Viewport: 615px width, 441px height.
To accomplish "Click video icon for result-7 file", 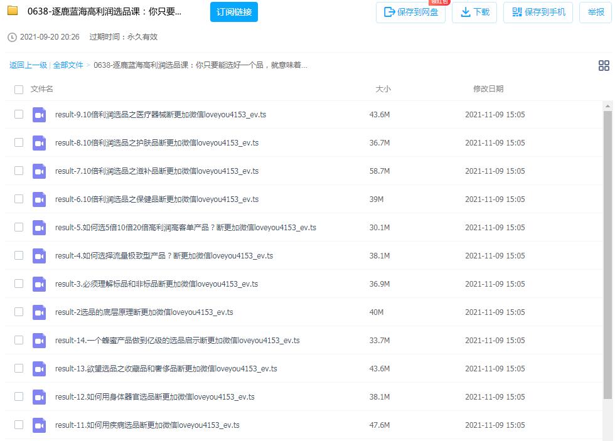I will [x=39, y=171].
